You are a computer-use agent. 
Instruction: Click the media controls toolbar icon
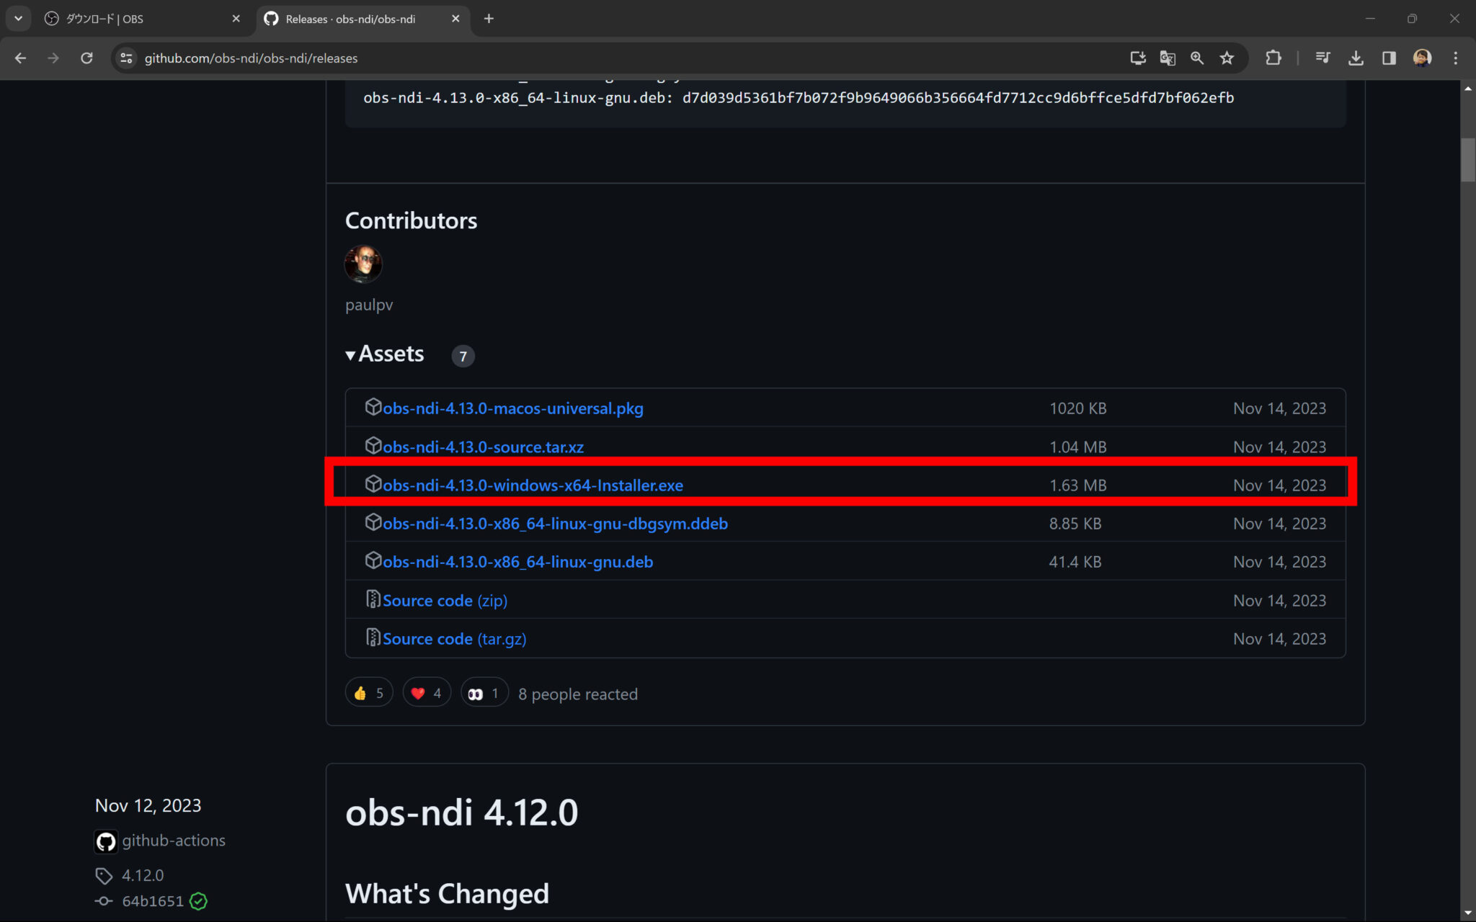[1323, 58]
